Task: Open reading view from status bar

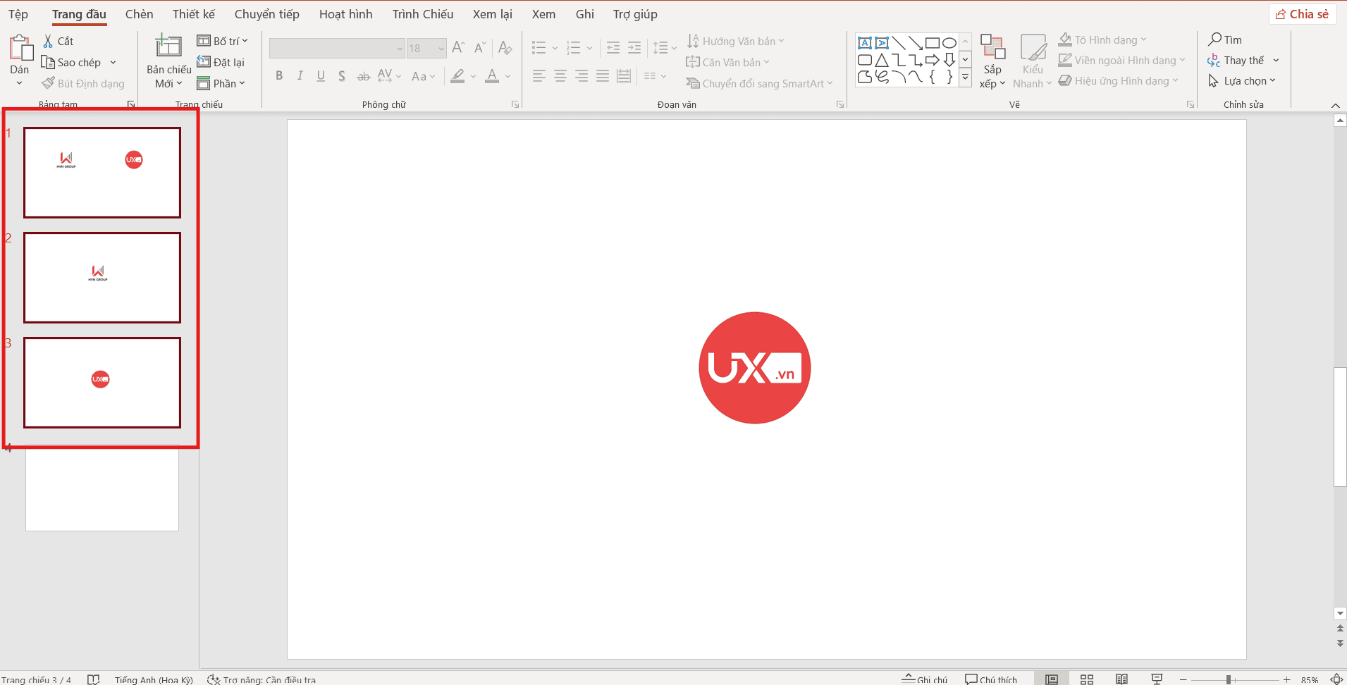Action: pyautogui.click(x=1121, y=679)
